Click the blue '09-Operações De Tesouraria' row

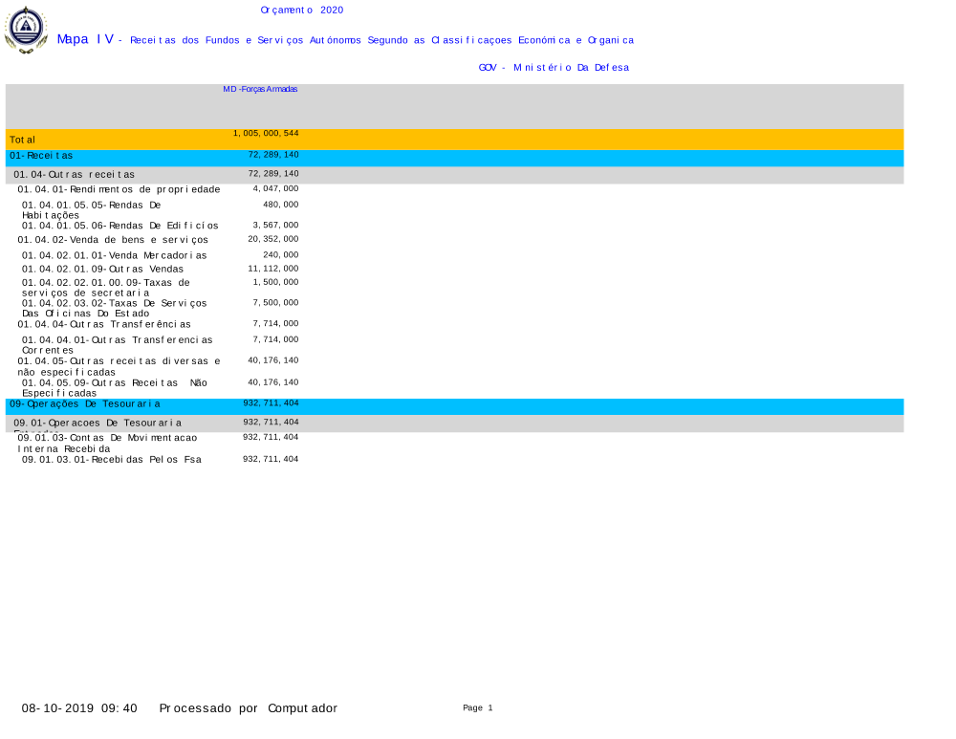[x=85, y=404]
